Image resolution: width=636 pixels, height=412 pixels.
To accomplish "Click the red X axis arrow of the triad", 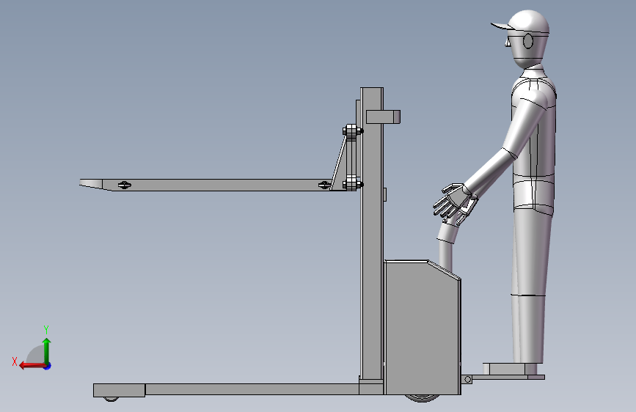I will [32, 366].
